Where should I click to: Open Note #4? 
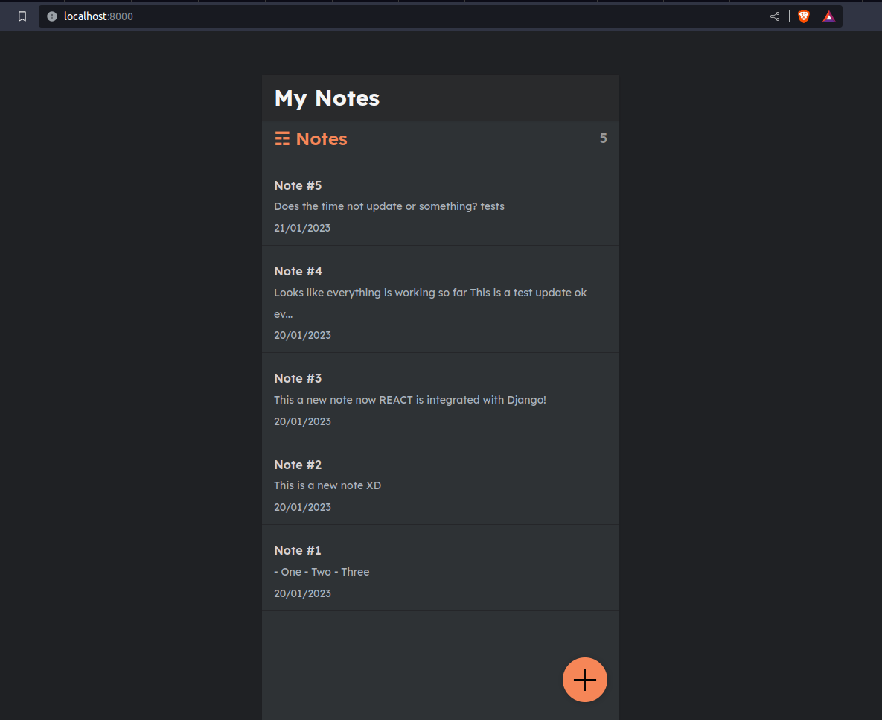click(441, 299)
